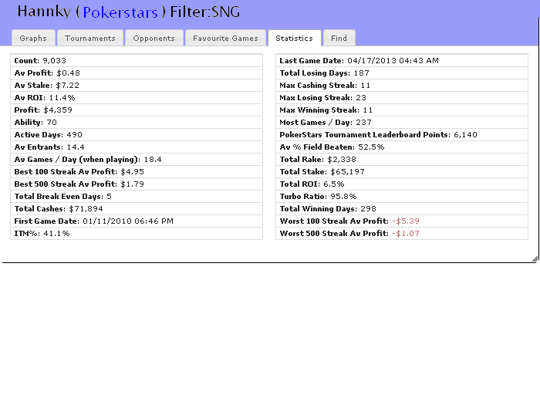Click the Max Winning Streak: 11 row
The image size is (540, 395).
[402, 110]
